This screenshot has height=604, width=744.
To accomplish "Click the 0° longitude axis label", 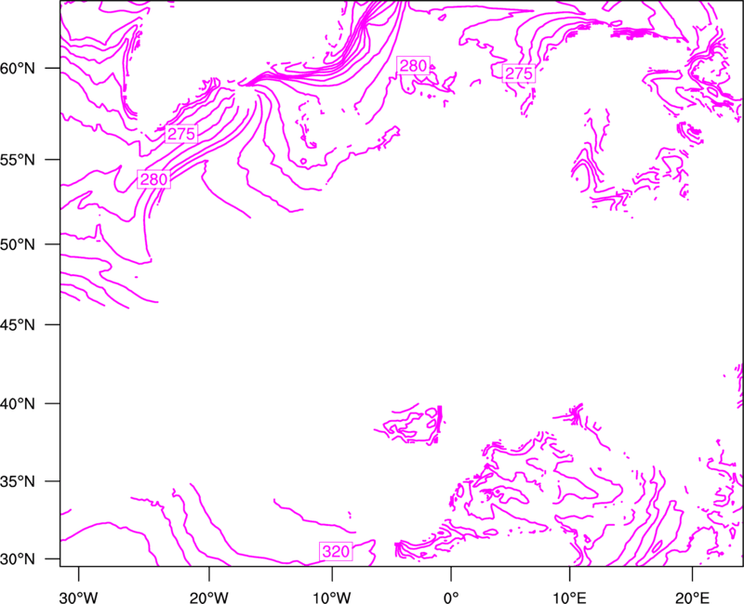I will pyautogui.click(x=451, y=597).
